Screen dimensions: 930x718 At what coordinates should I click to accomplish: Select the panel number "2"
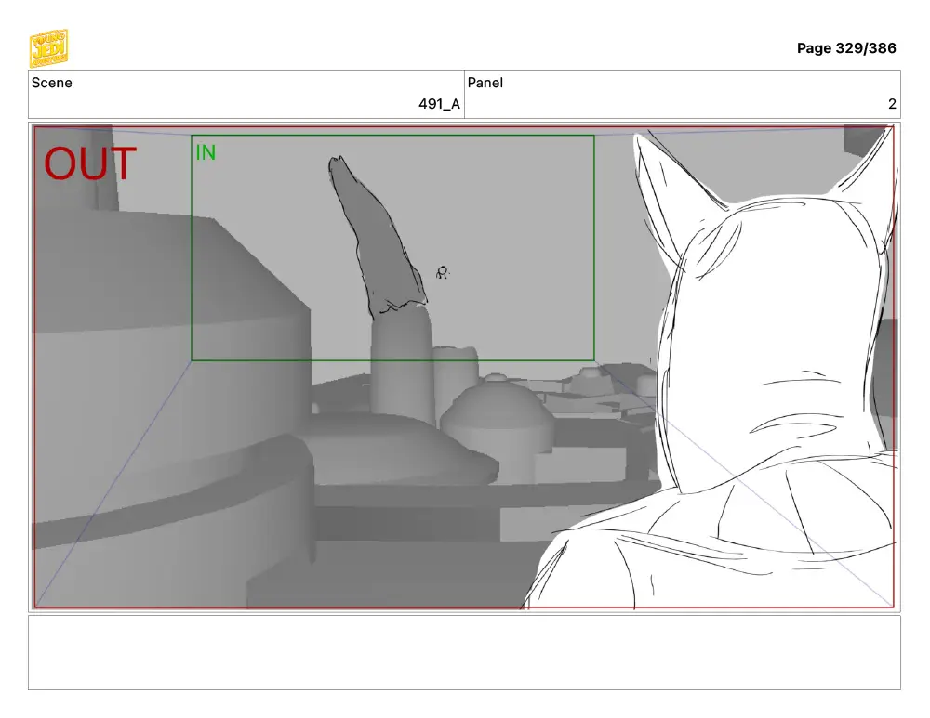point(892,104)
